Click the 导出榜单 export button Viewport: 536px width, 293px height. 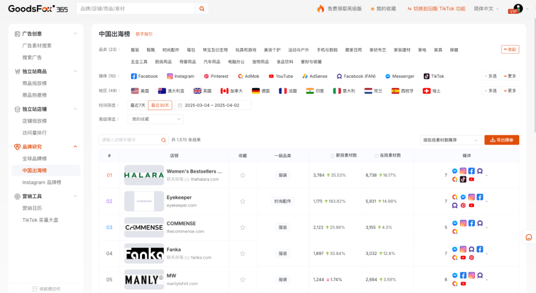(501, 140)
